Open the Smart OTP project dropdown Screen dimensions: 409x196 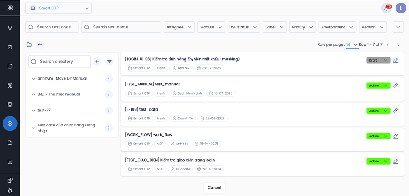click(58, 8)
